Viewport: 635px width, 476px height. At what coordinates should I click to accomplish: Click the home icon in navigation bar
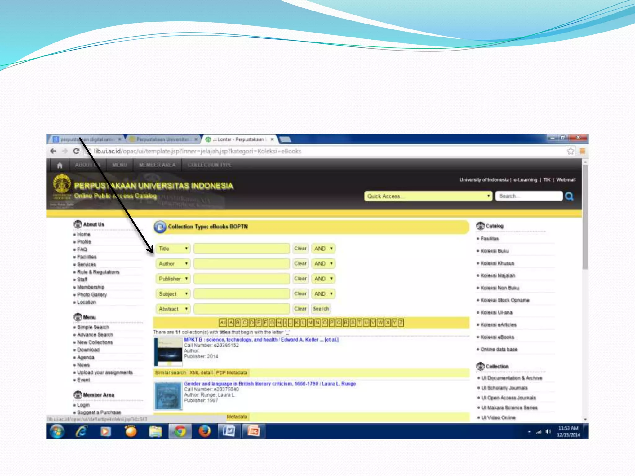(60, 165)
